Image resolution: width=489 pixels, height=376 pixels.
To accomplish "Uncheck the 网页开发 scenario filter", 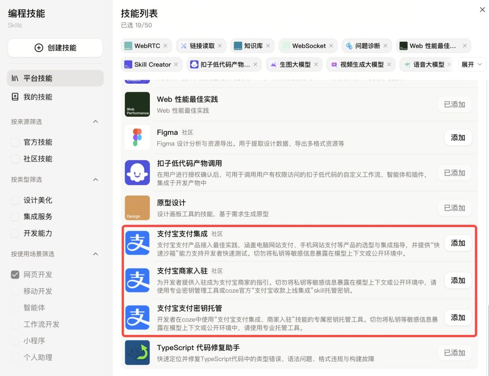I will (x=15, y=275).
